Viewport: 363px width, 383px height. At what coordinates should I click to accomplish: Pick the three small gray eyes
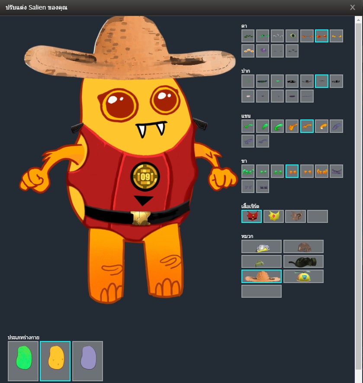pyautogui.click(x=292, y=51)
